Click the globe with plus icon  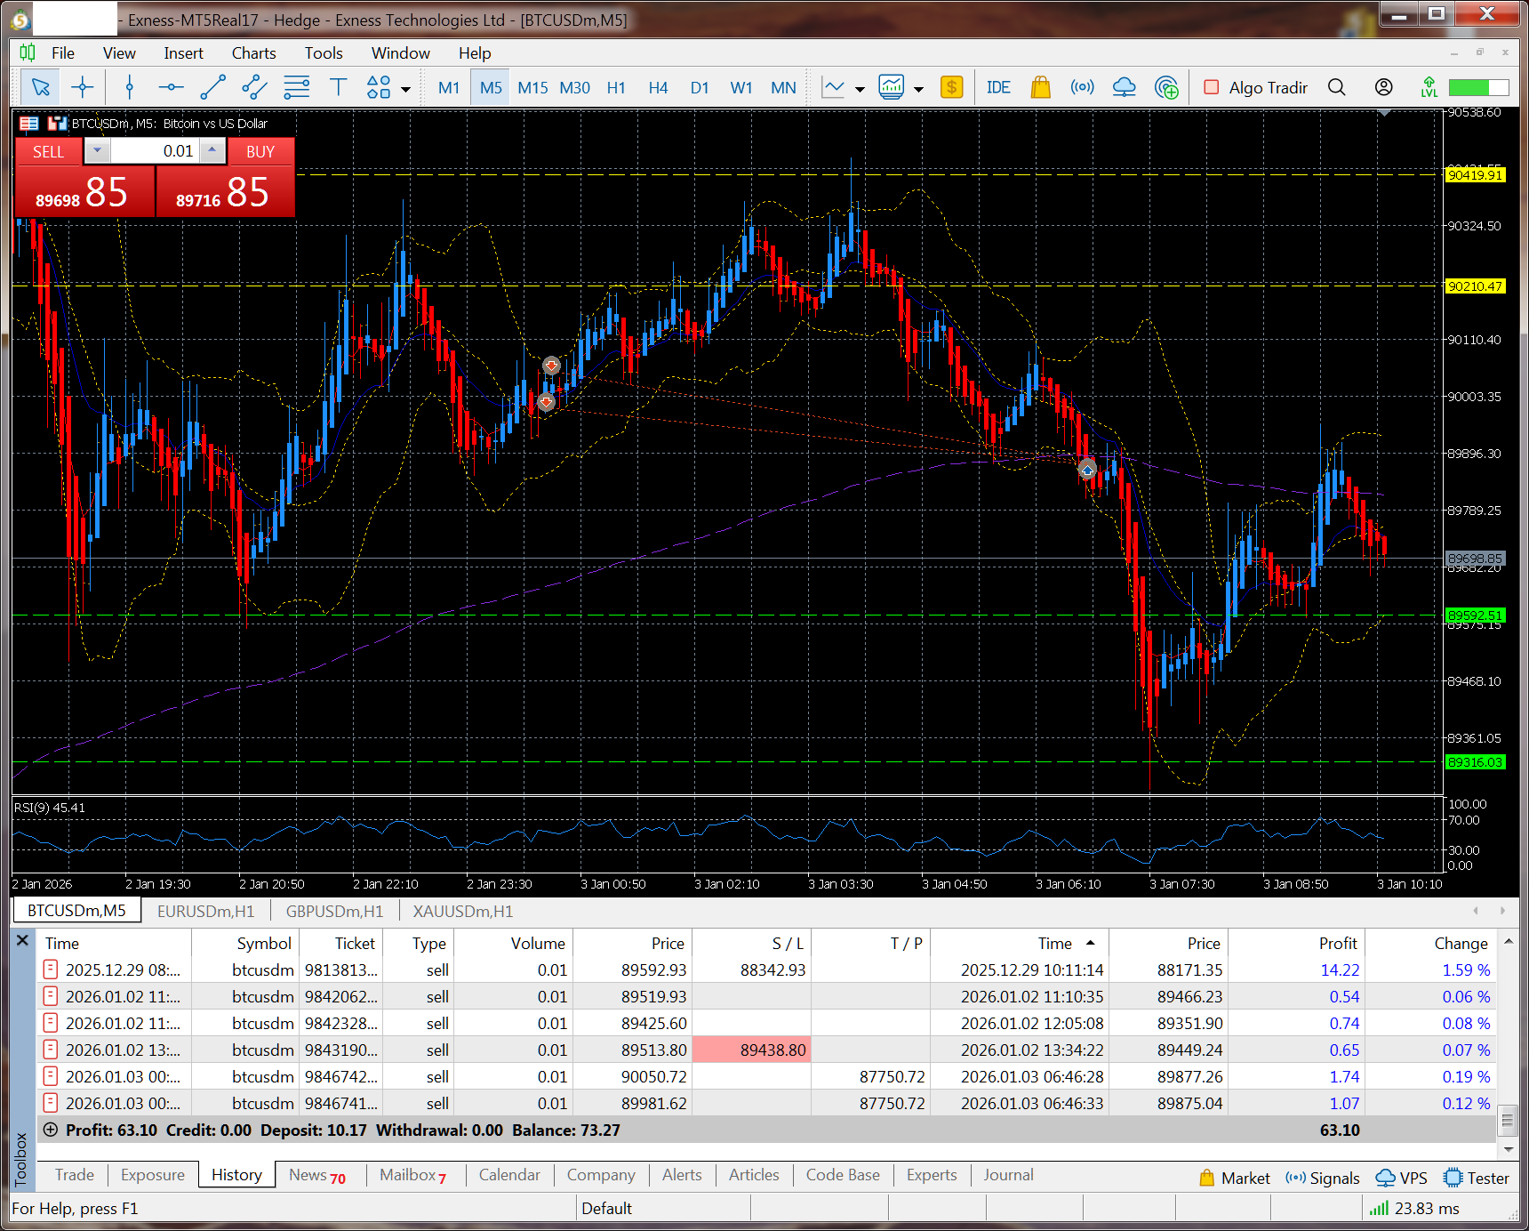(1166, 87)
